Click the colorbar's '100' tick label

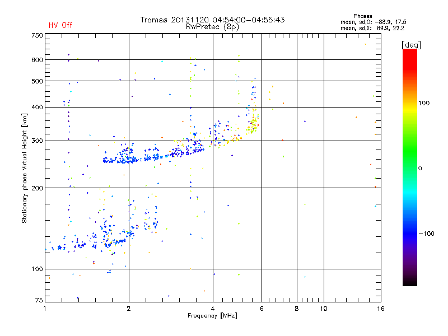424,103
